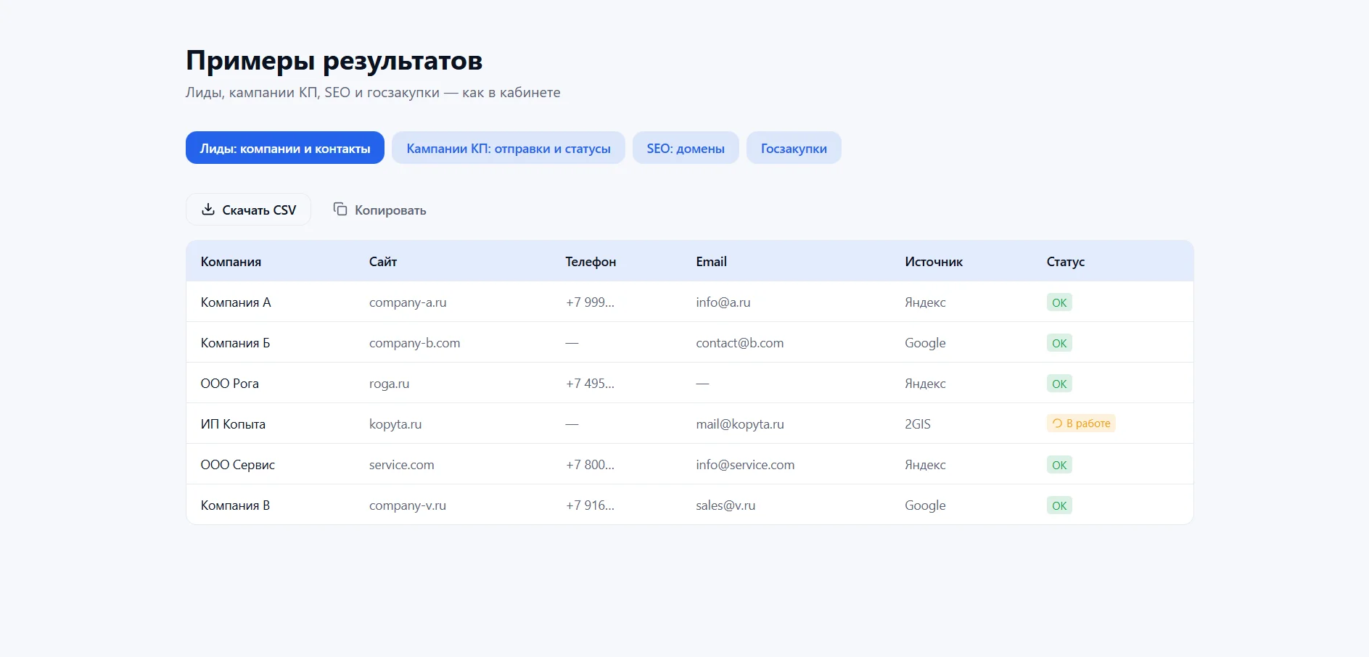Click the OK status badge for Компания А

coord(1058,302)
